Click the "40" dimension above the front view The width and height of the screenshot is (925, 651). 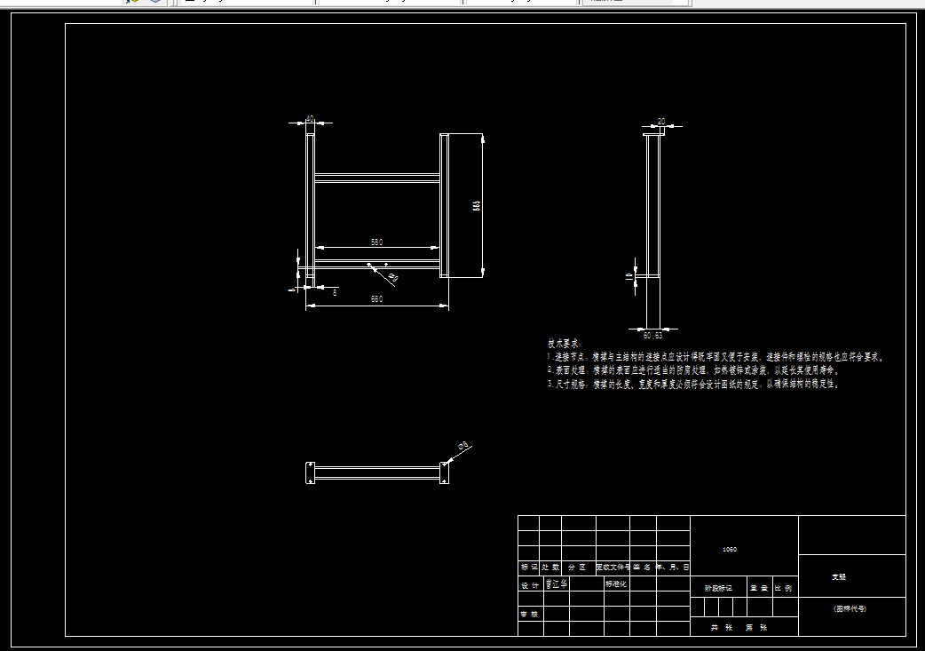(310, 119)
